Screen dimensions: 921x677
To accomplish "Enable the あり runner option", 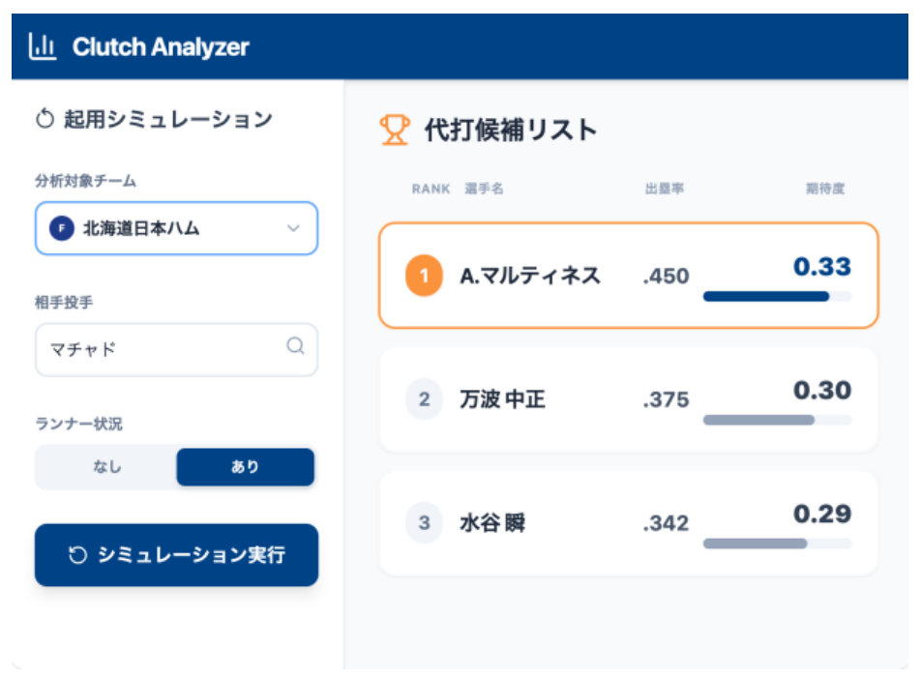I will [x=245, y=466].
